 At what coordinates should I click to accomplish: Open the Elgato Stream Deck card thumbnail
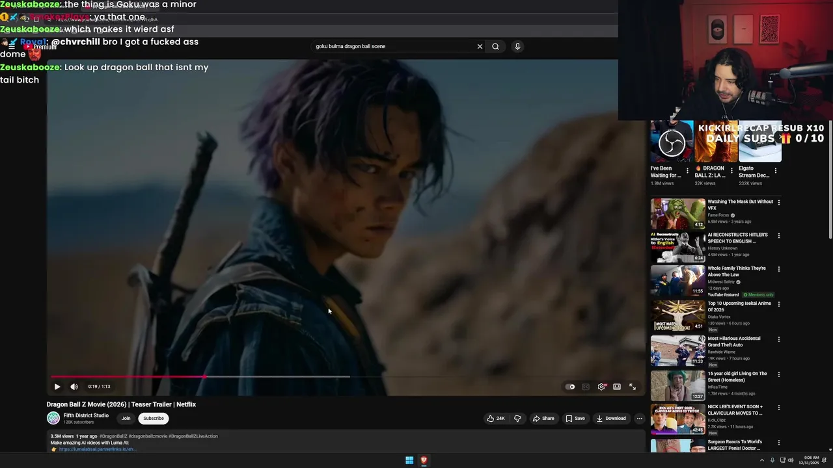pyautogui.click(x=759, y=141)
